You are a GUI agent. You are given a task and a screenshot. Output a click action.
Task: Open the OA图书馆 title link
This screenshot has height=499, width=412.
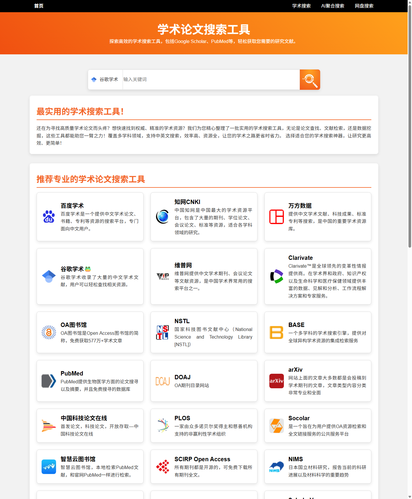click(74, 325)
